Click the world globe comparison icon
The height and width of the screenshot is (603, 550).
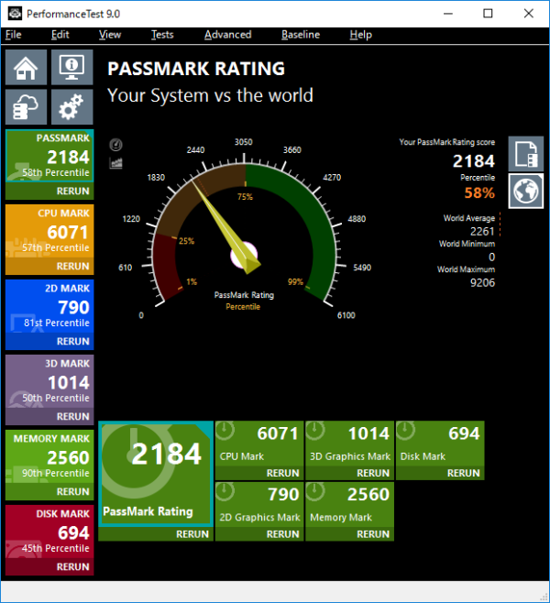click(x=526, y=192)
